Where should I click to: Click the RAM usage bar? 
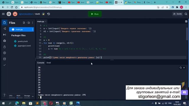[x=19, y=98]
